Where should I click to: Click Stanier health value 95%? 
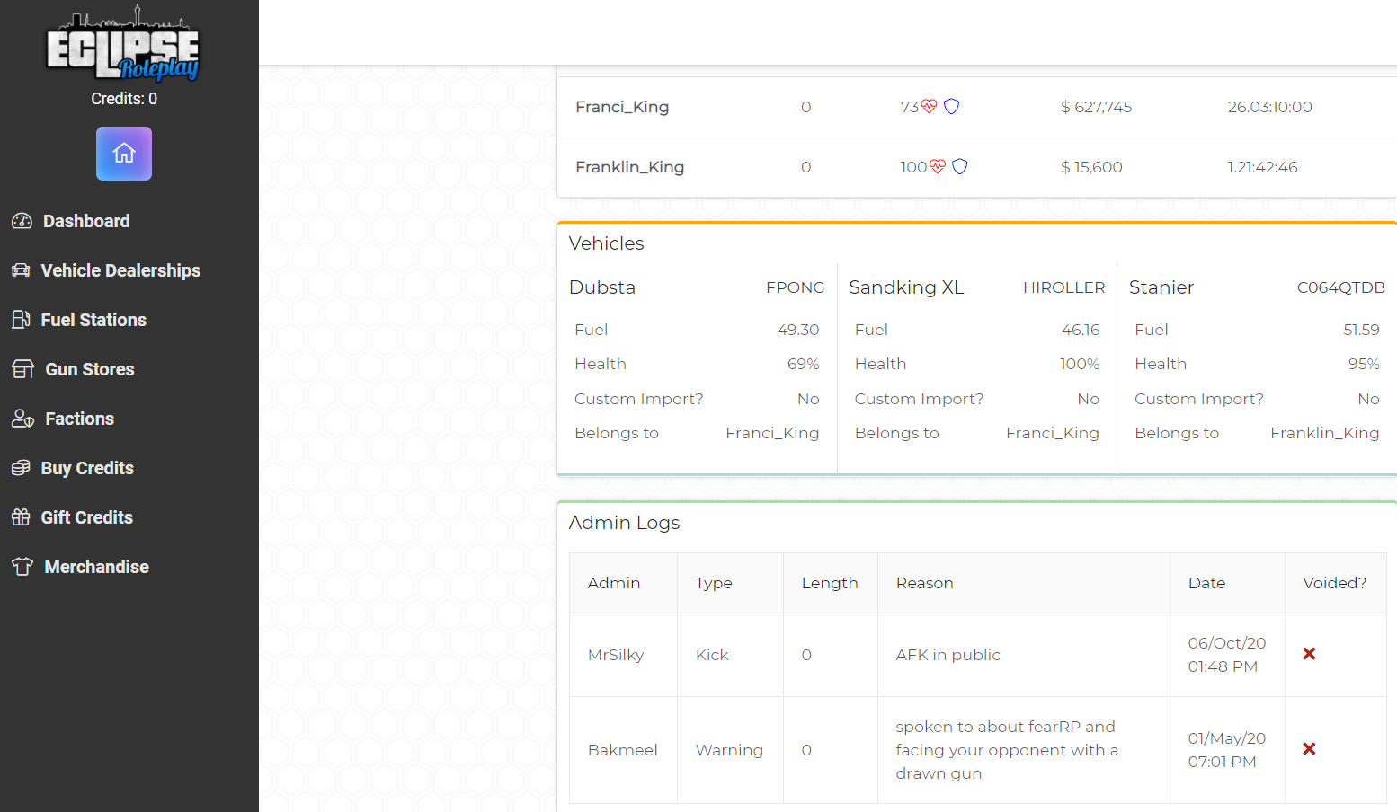pyautogui.click(x=1364, y=364)
